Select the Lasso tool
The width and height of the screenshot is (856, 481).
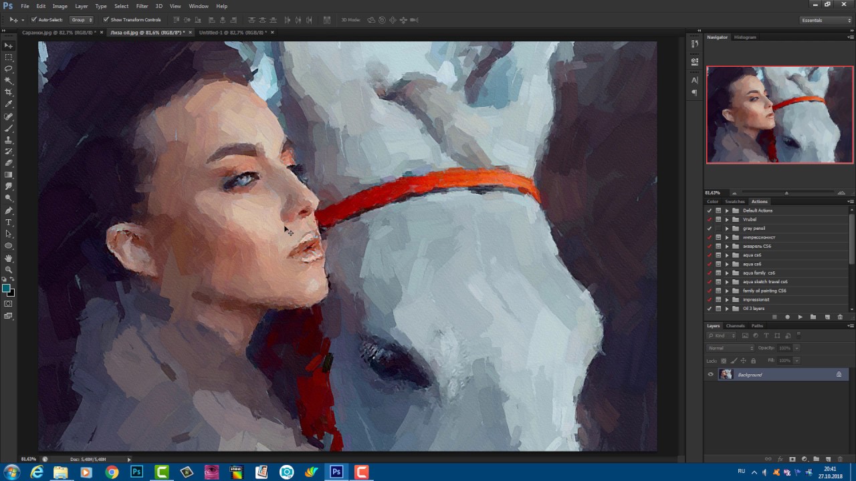(9, 69)
